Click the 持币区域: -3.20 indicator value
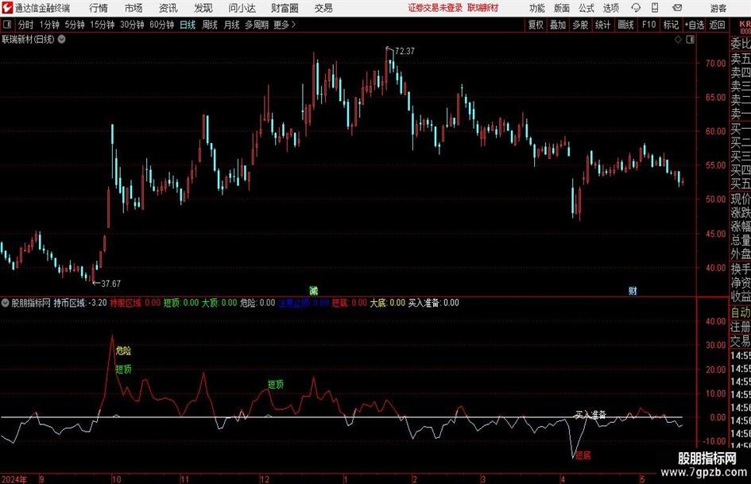This screenshot has width=751, height=484. click(x=80, y=303)
